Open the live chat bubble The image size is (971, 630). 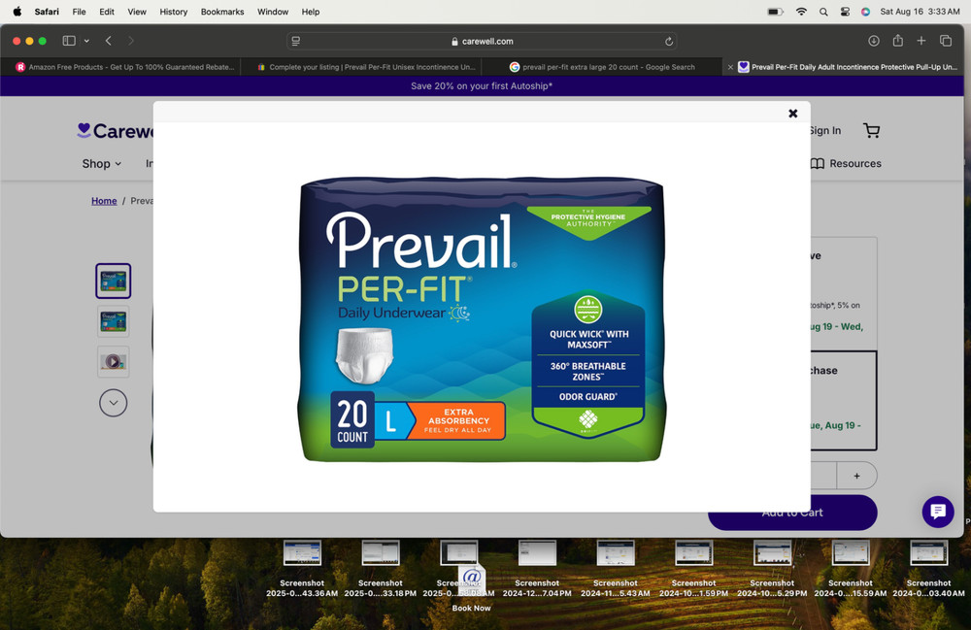click(938, 512)
